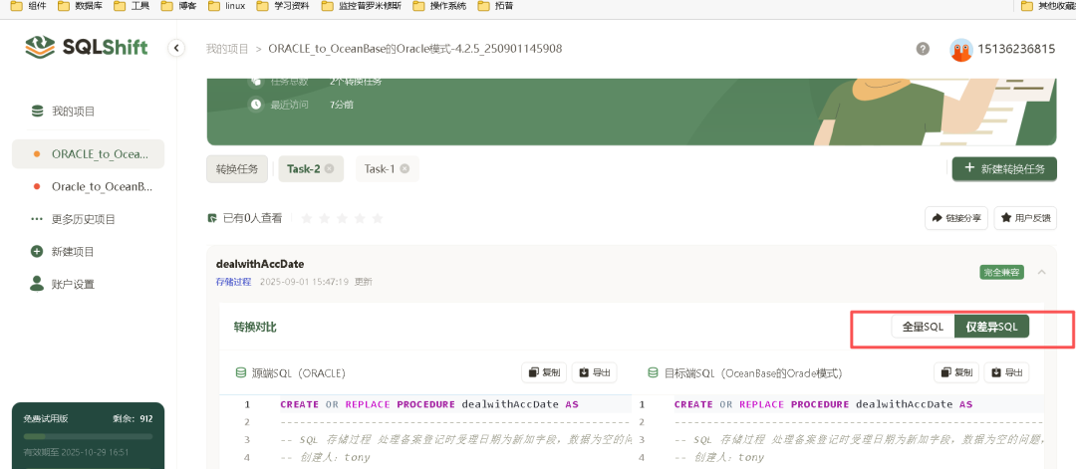Open the 拓普 bookmark folder

tap(495, 6)
